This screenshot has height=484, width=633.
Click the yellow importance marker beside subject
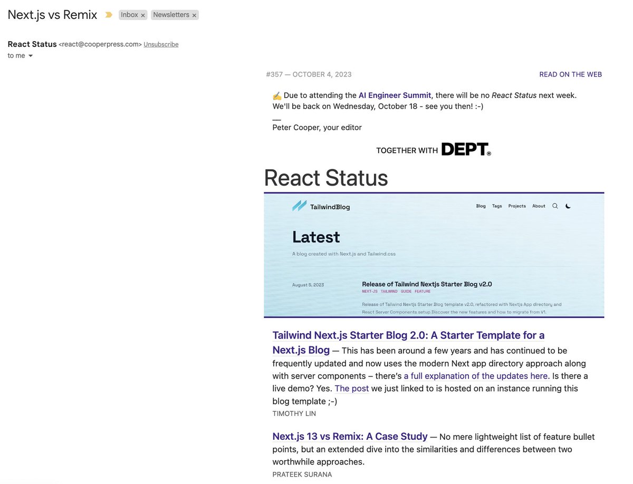[x=109, y=15]
